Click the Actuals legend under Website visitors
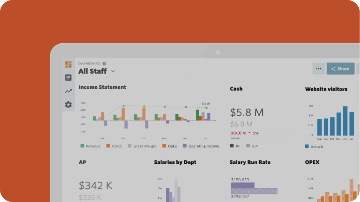 [314, 146]
